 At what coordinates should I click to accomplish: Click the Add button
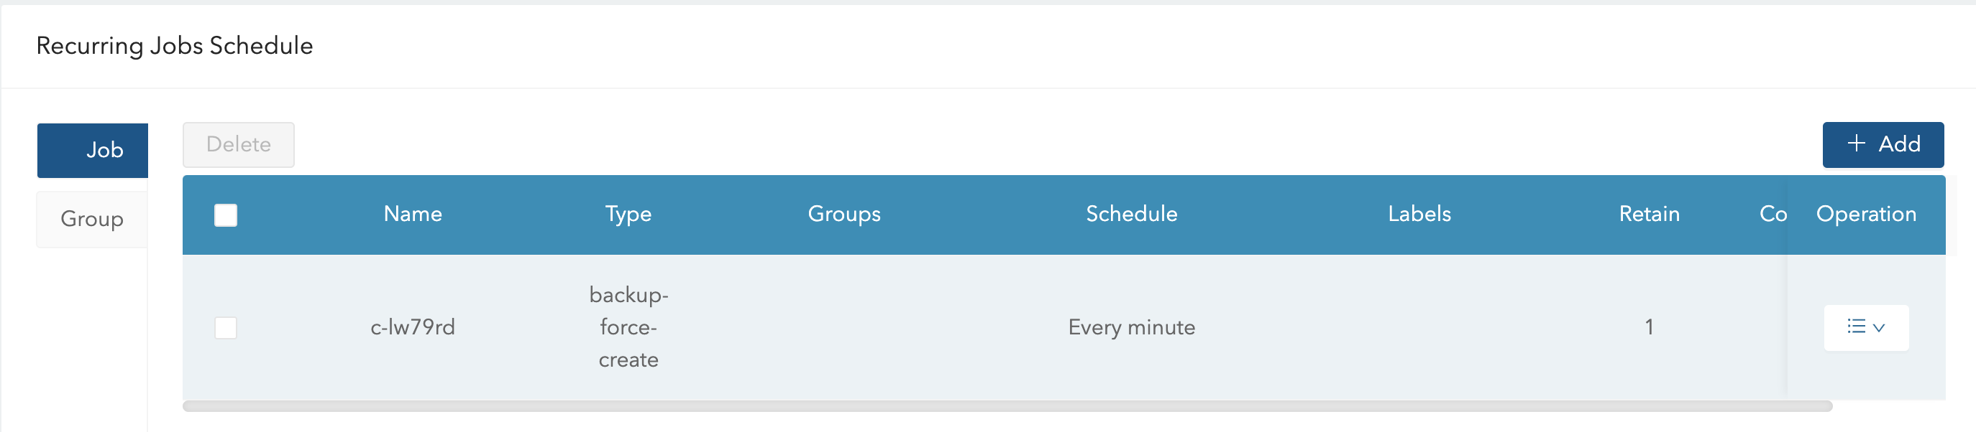(1883, 144)
